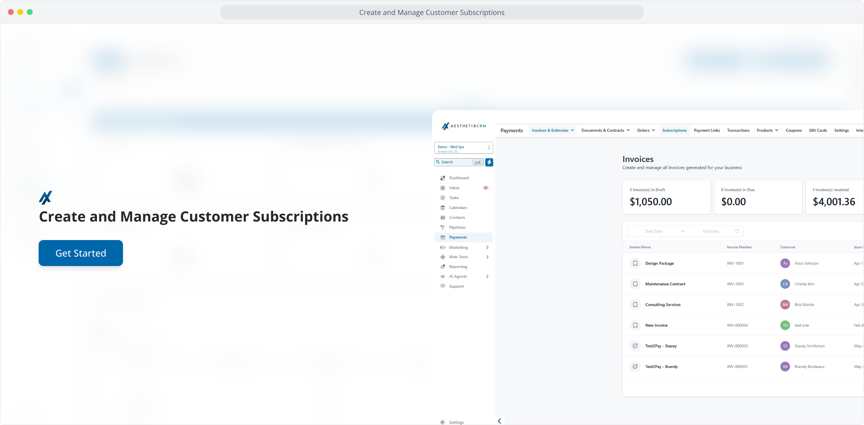The image size is (864, 425).
Task: Click the Calendars icon in sidebar
Action: click(x=443, y=208)
